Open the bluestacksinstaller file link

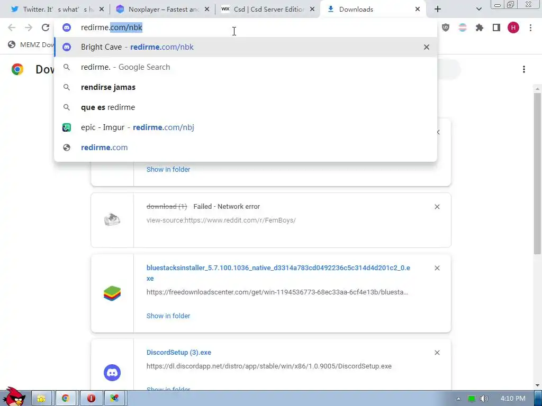coord(278,273)
